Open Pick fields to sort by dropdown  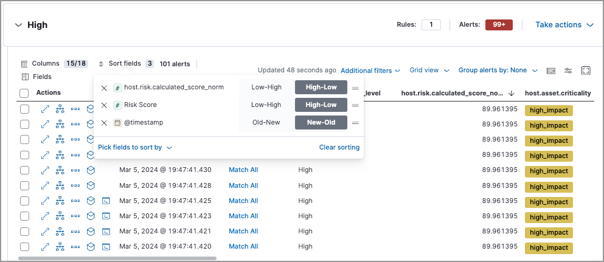coord(134,147)
